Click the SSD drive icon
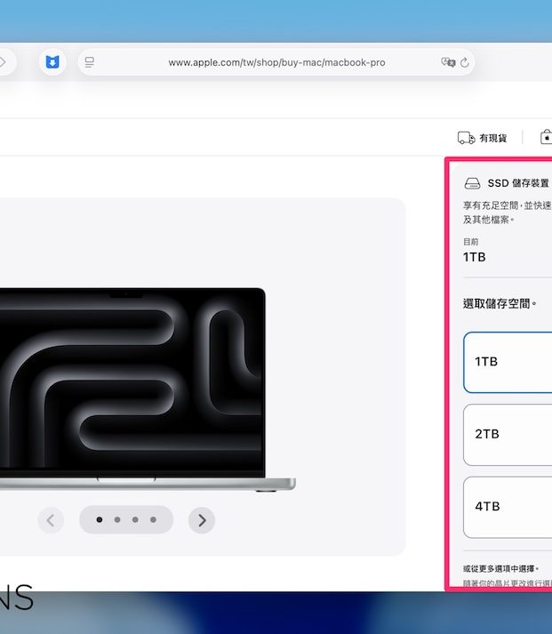The height and width of the screenshot is (634, 552). click(x=473, y=183)
